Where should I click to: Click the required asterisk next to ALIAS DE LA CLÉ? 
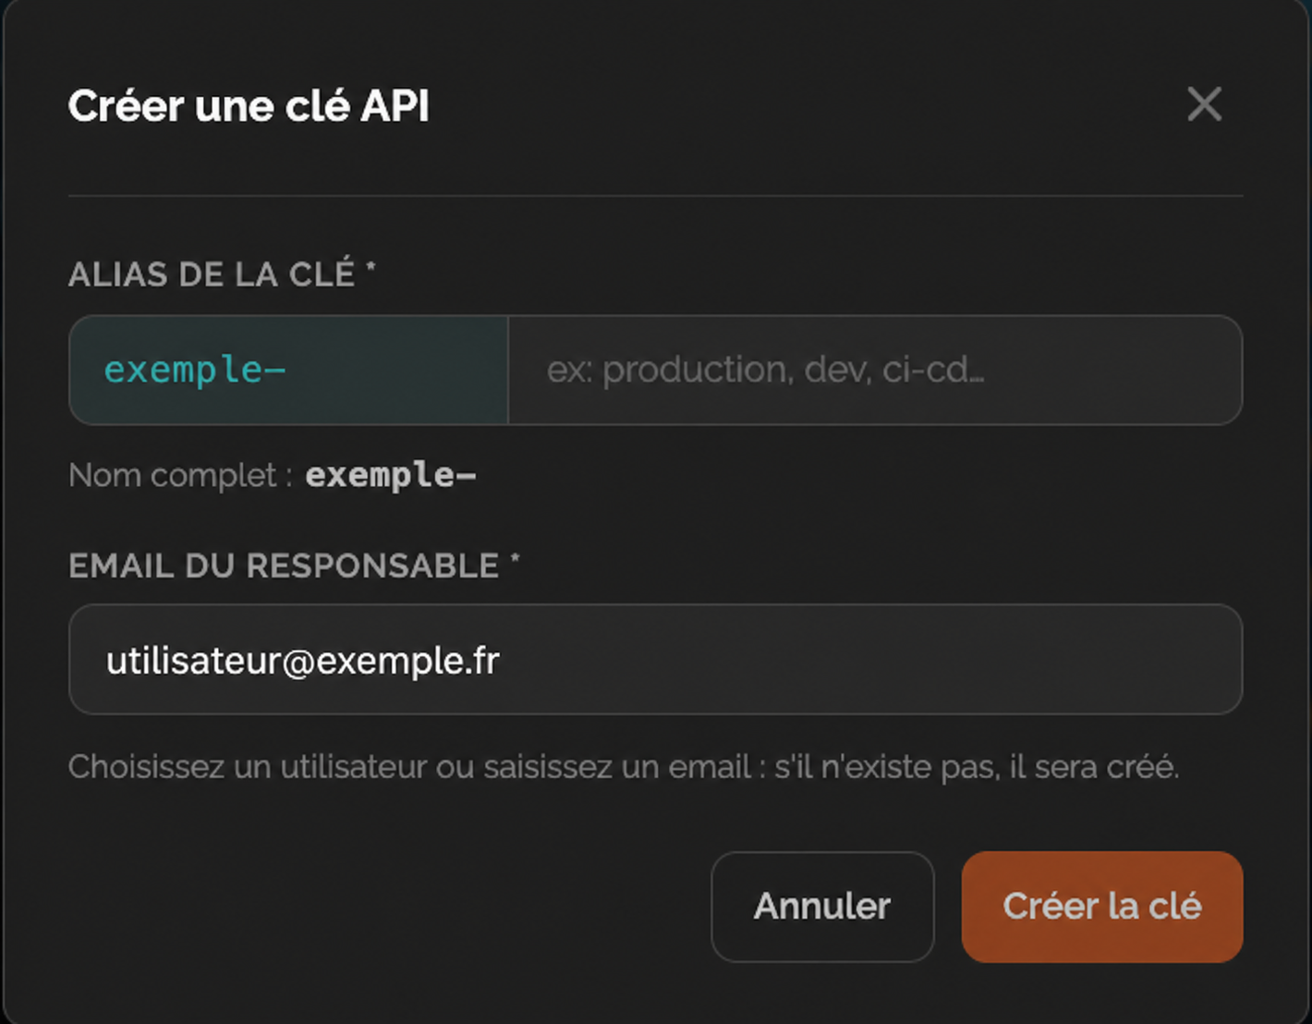pos(371,267)
